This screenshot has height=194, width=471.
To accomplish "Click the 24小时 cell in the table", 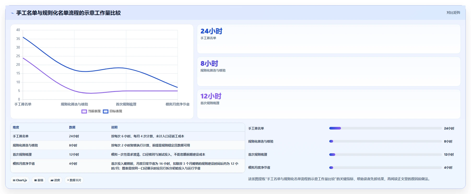I will (74, 136).
